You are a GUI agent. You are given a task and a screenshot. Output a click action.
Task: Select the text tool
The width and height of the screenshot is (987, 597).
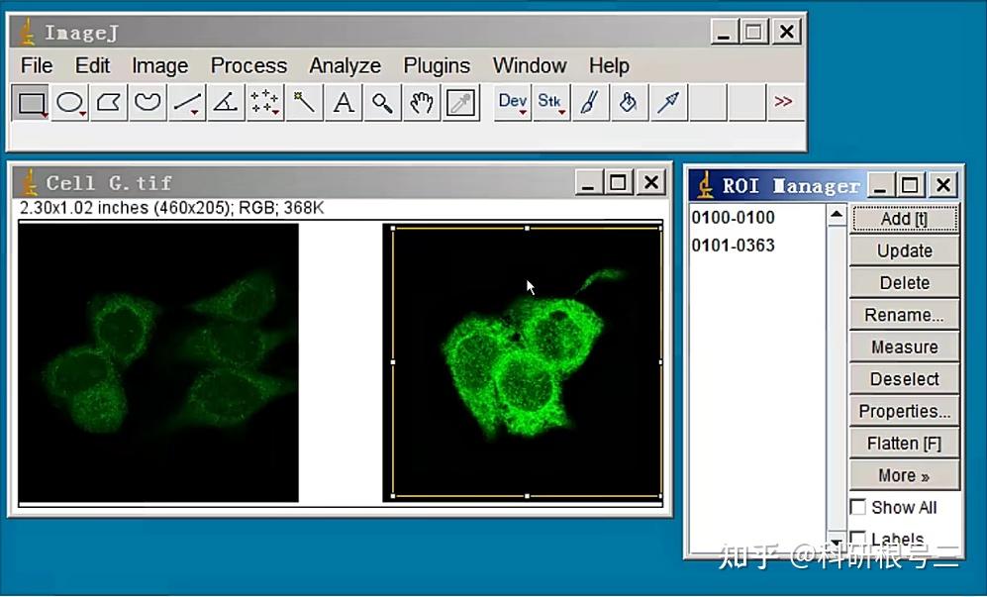(343, 102)
